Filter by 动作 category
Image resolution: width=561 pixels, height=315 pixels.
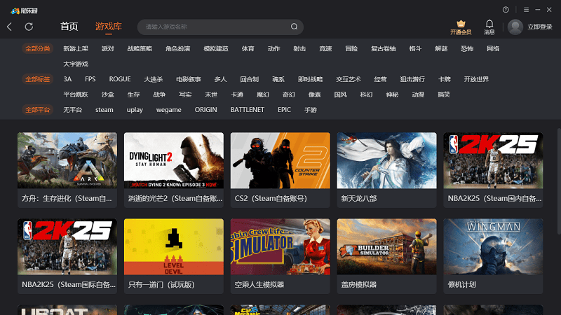273,48
